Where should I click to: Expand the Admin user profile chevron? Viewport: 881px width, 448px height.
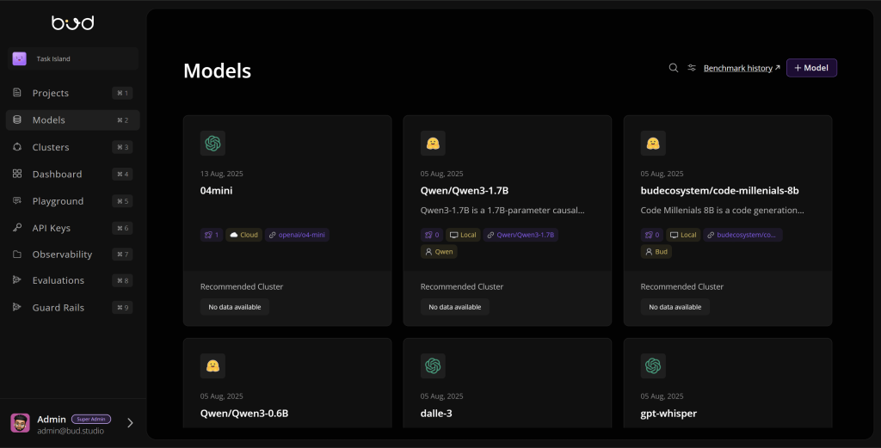130,423
